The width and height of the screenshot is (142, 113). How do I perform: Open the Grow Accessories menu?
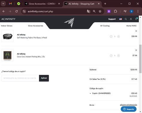point(36,26)
